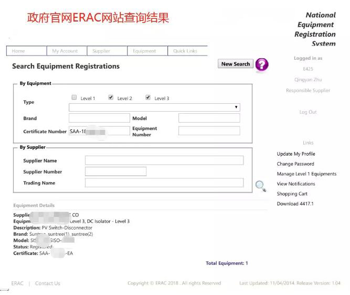Focus the Equipment Number input field
Image resolution: width=350 pixels, height=295 pixels.
tap(209, 131)
